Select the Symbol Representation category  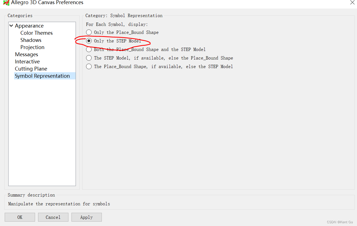click(42, 76)
